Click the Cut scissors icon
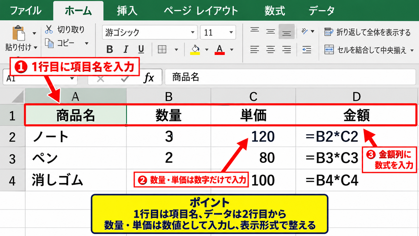The width and height of the screenshot is (419, 236). pyautogui.click(x=49, y=29)
